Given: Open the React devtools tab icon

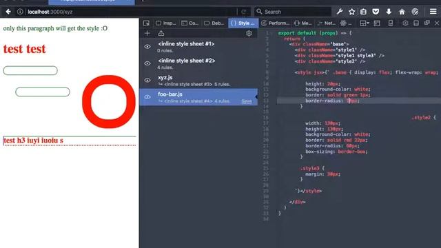Looking at the screenshot, I should click(345, 23).
